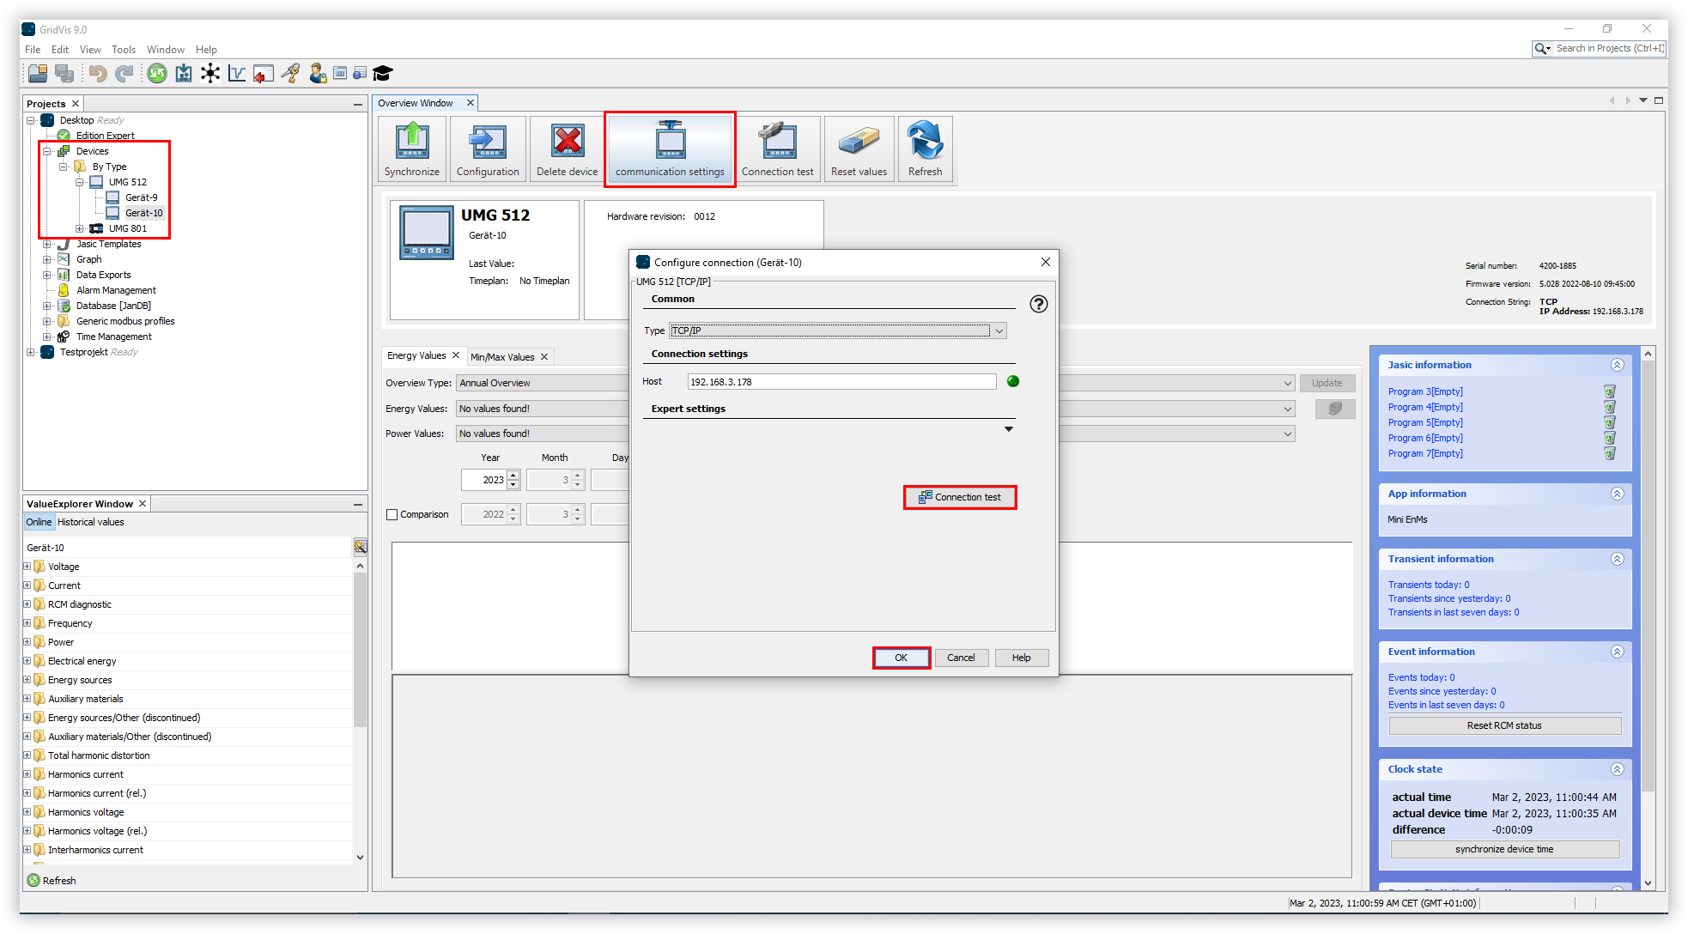Image resolution: width=1688 pixels, height=934 pixels.
Task: Open the Annual Overview type dropdown
Action: (1286, 383)
